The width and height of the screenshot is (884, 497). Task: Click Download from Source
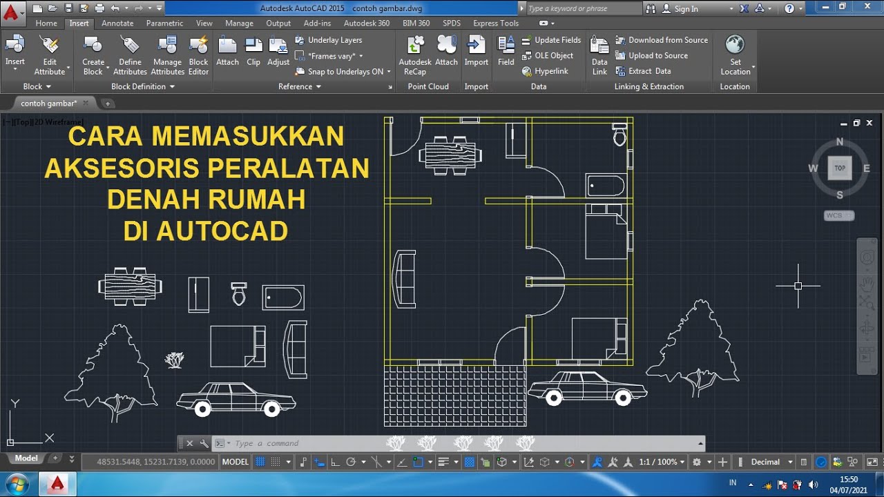click(x=662, y=40)
